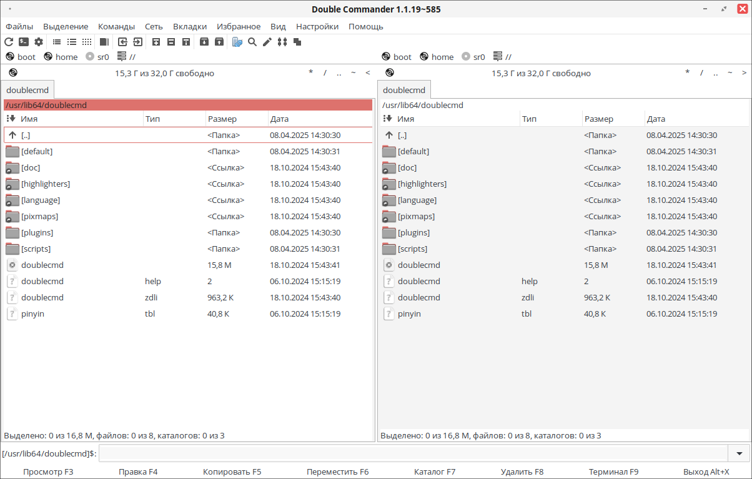
Task: Click the Каталог F7 button
Action: pos(435,472)
